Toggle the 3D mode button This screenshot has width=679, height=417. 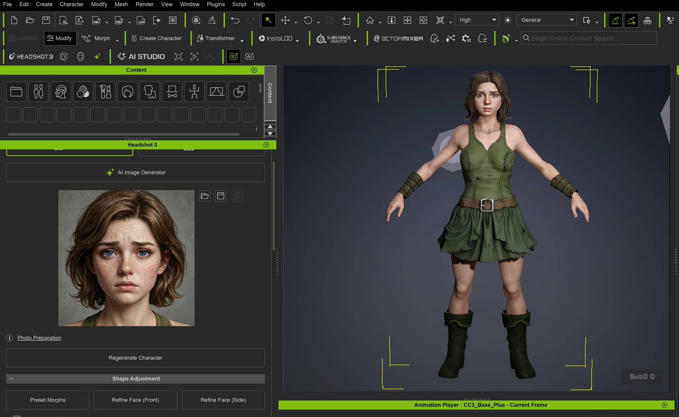(x=233, y=56)
